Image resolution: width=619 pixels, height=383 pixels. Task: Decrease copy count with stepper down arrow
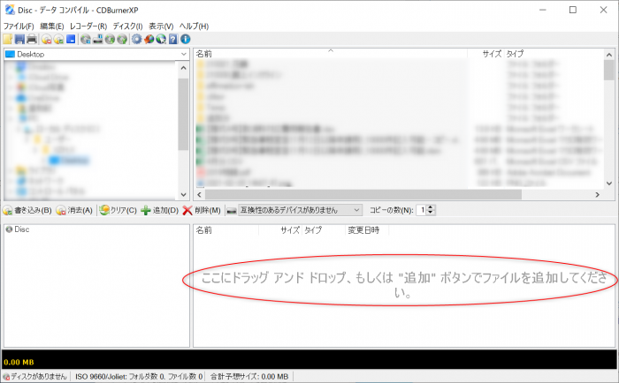tap(431, 214)
